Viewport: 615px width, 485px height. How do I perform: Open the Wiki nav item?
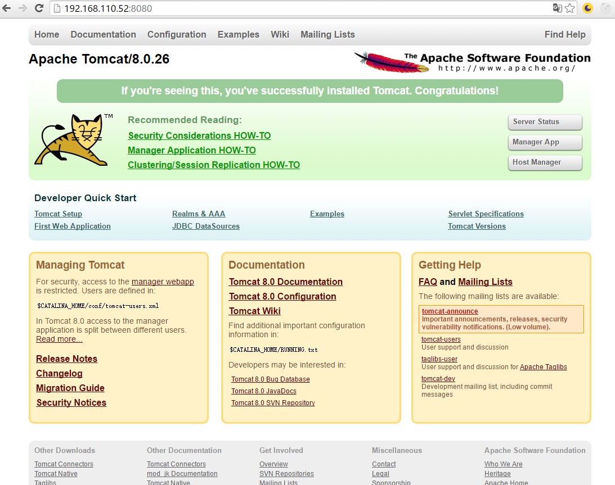(x=280, y=34)
